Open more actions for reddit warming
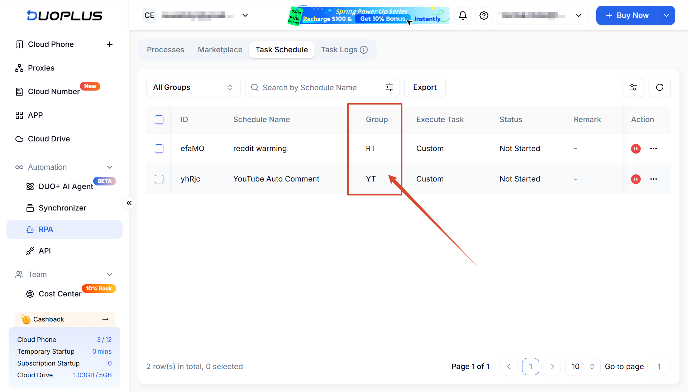The image size is (688, 392). click(x=654, y=149)
